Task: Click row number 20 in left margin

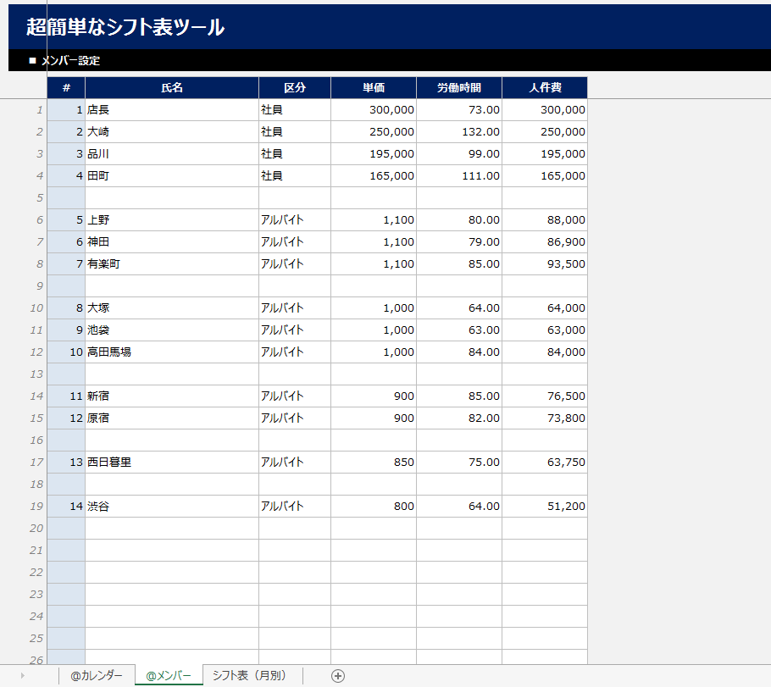Action: [x=36, y=528]
